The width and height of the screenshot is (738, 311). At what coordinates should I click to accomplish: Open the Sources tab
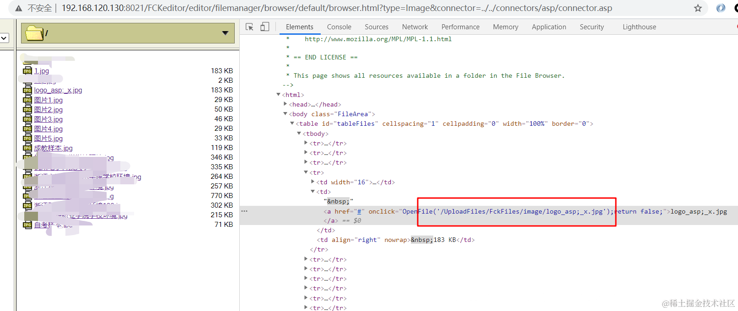pyautogui.click(x=377, y=27)
